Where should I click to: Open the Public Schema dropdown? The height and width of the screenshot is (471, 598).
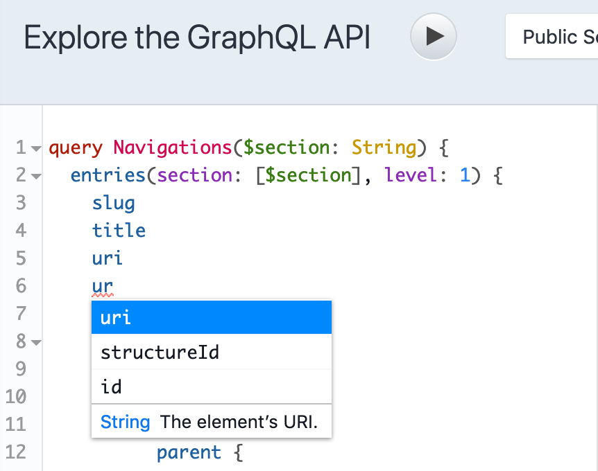(552, 36)
